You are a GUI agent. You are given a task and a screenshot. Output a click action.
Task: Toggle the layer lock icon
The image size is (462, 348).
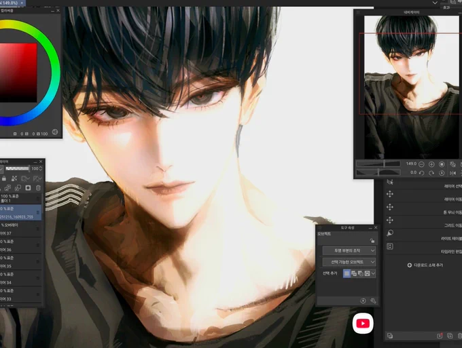4,178
